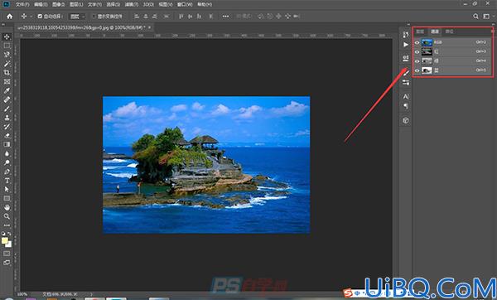Screen dimensions: 497x300
Task: Select the Pen tool
Action: pyautogui.click(x=7, y=172)
